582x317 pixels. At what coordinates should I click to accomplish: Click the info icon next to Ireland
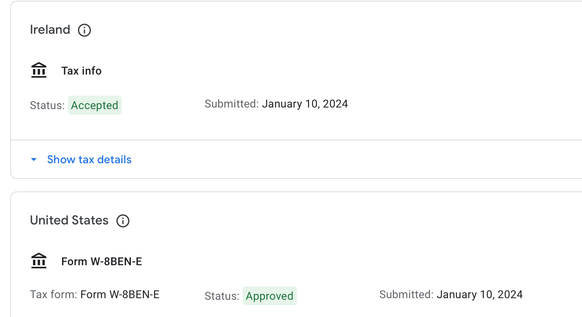[84, 30]
